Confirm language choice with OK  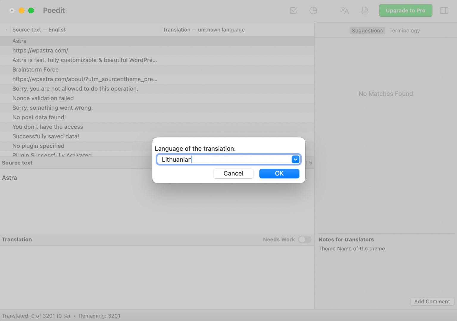279,173
